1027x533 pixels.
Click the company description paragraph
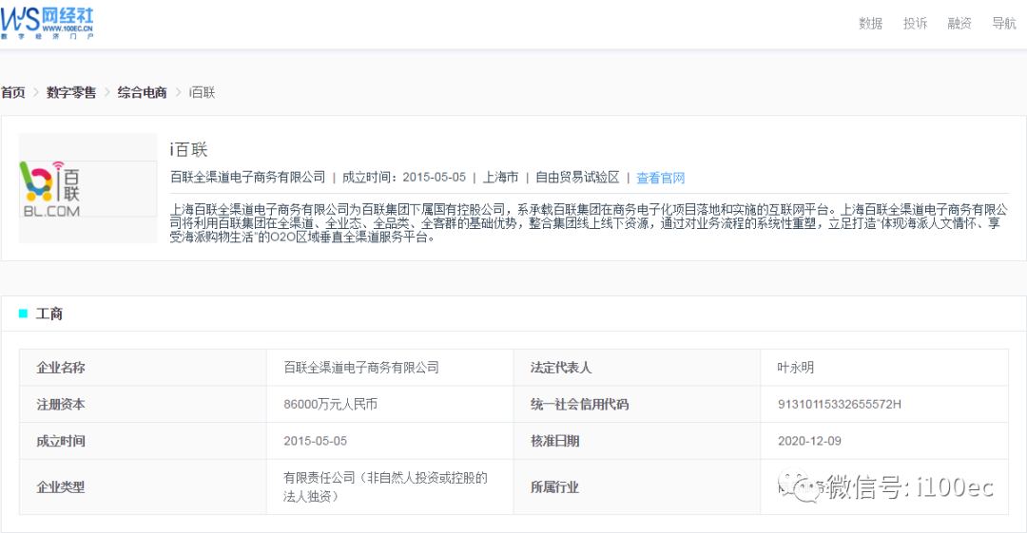click(x=589, y=223)
